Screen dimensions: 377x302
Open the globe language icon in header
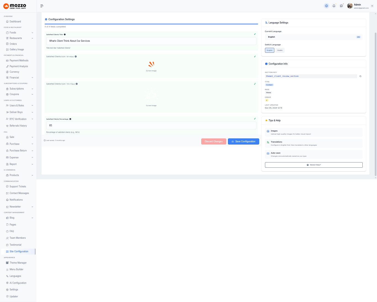click(326, 6)
